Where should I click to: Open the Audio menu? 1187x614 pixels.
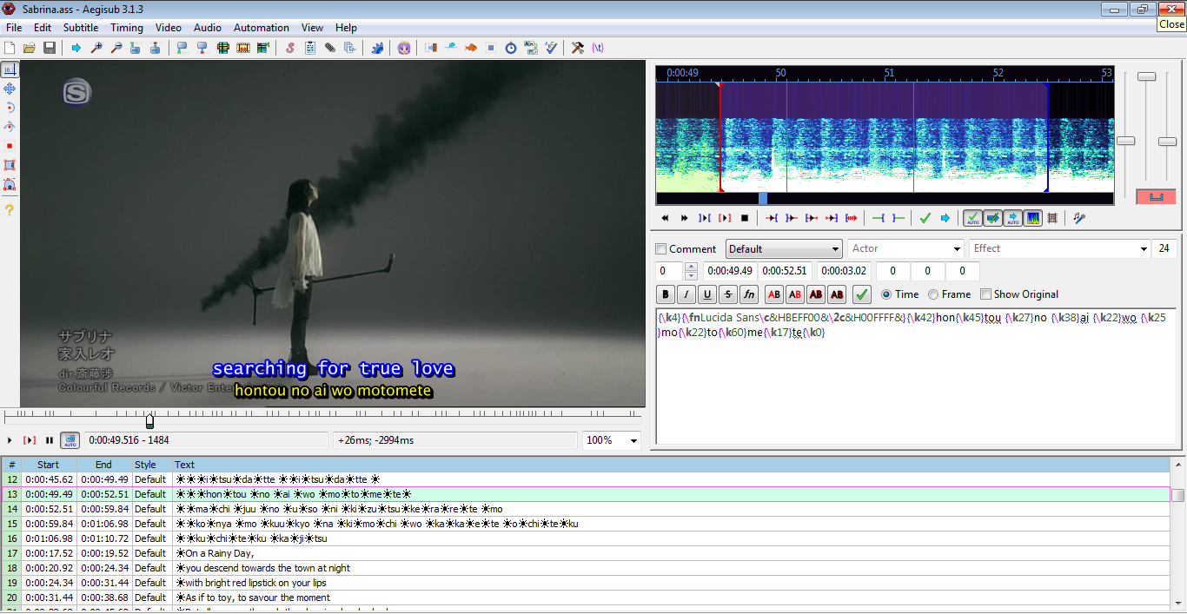coord(208,28)
